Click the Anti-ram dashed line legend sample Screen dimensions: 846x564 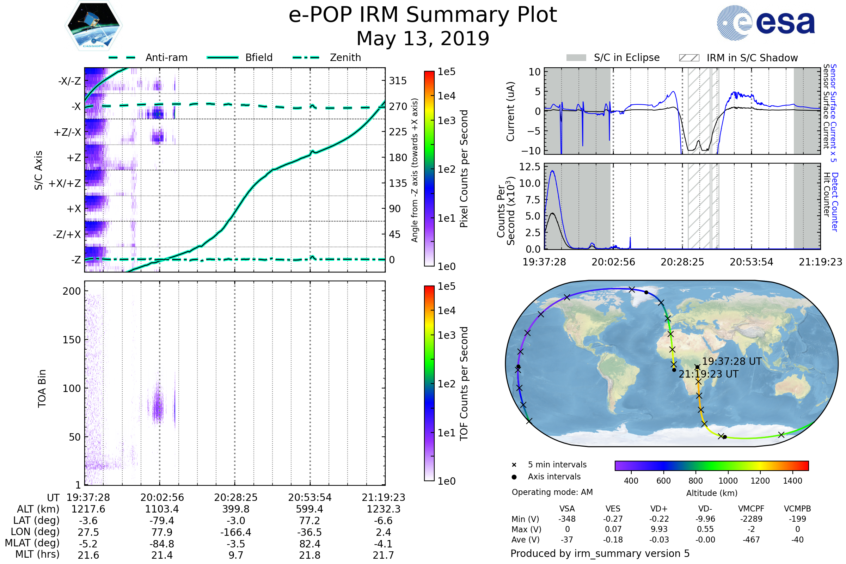click(x=122, y=57)
